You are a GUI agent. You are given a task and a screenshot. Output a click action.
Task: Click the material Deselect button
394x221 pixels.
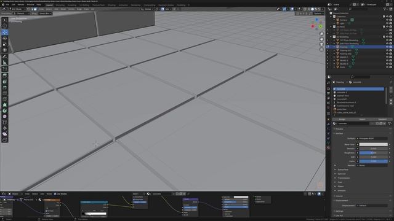(382, 119)
